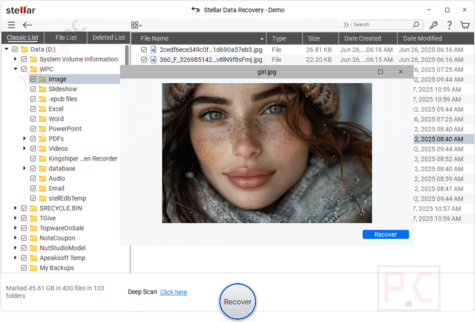Select the Image folder icon
Image resolution: width=475 pixels, height=322 pixels.
pos(42,79)
